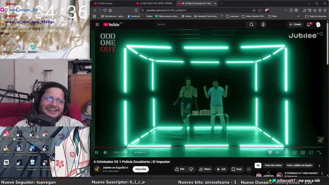Open Jubilee en Español channel name

point(114,168)
